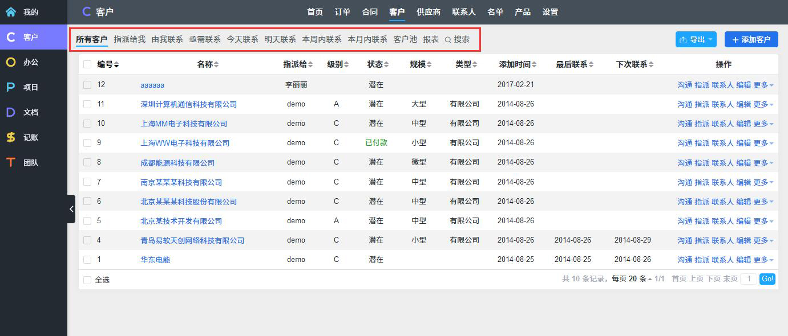The width and height of the screenshot is (788, 336).
Task: Expand 更多 for 上海MM电子科技有限公司
Action: tap(763, 124)
